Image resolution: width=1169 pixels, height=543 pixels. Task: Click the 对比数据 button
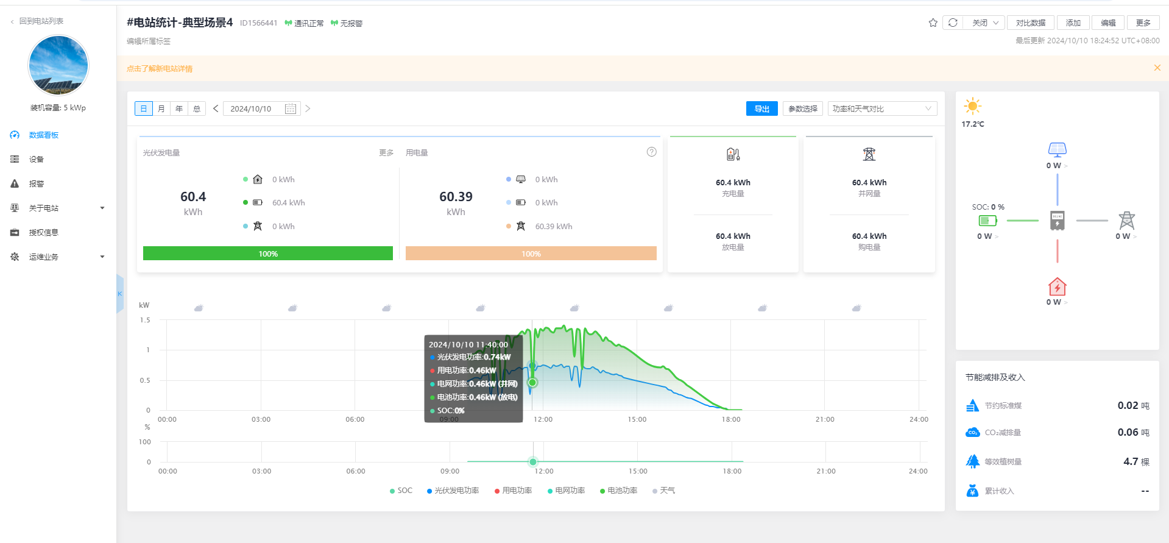[1030, 23]
